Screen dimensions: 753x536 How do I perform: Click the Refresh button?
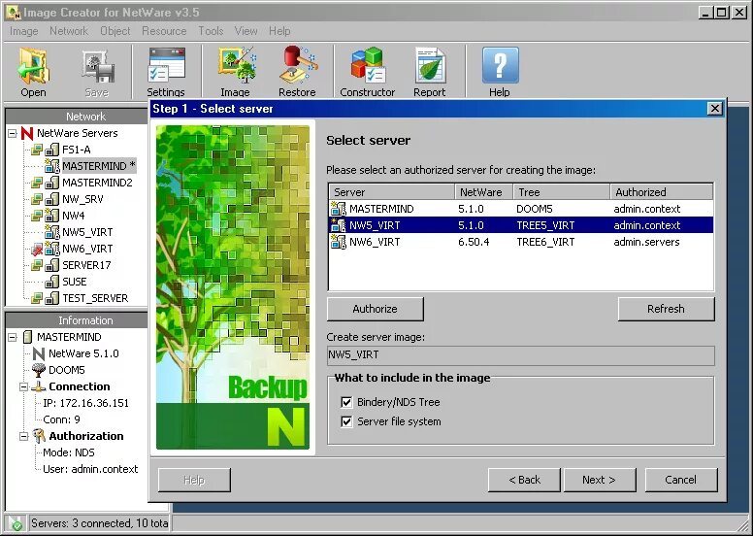(x=666, y=309)
